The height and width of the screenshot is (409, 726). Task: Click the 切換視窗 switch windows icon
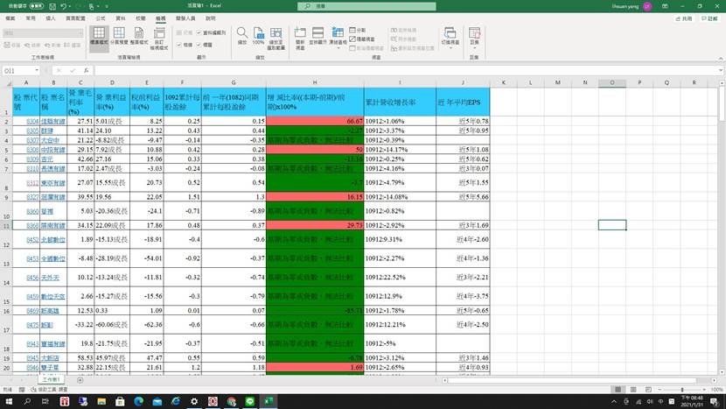click(x=449, y=35)
